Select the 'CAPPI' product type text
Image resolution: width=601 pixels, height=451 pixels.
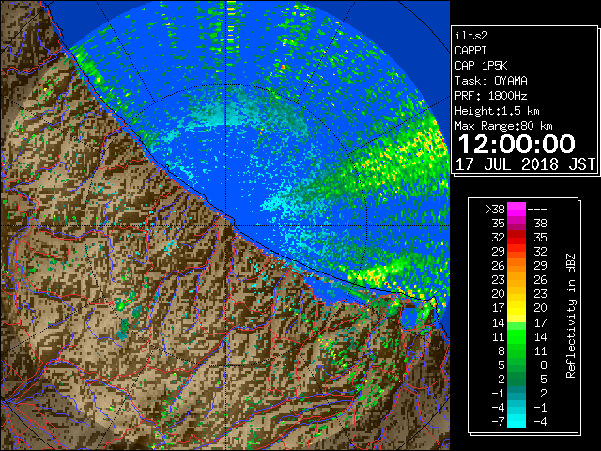pos(470,51)
